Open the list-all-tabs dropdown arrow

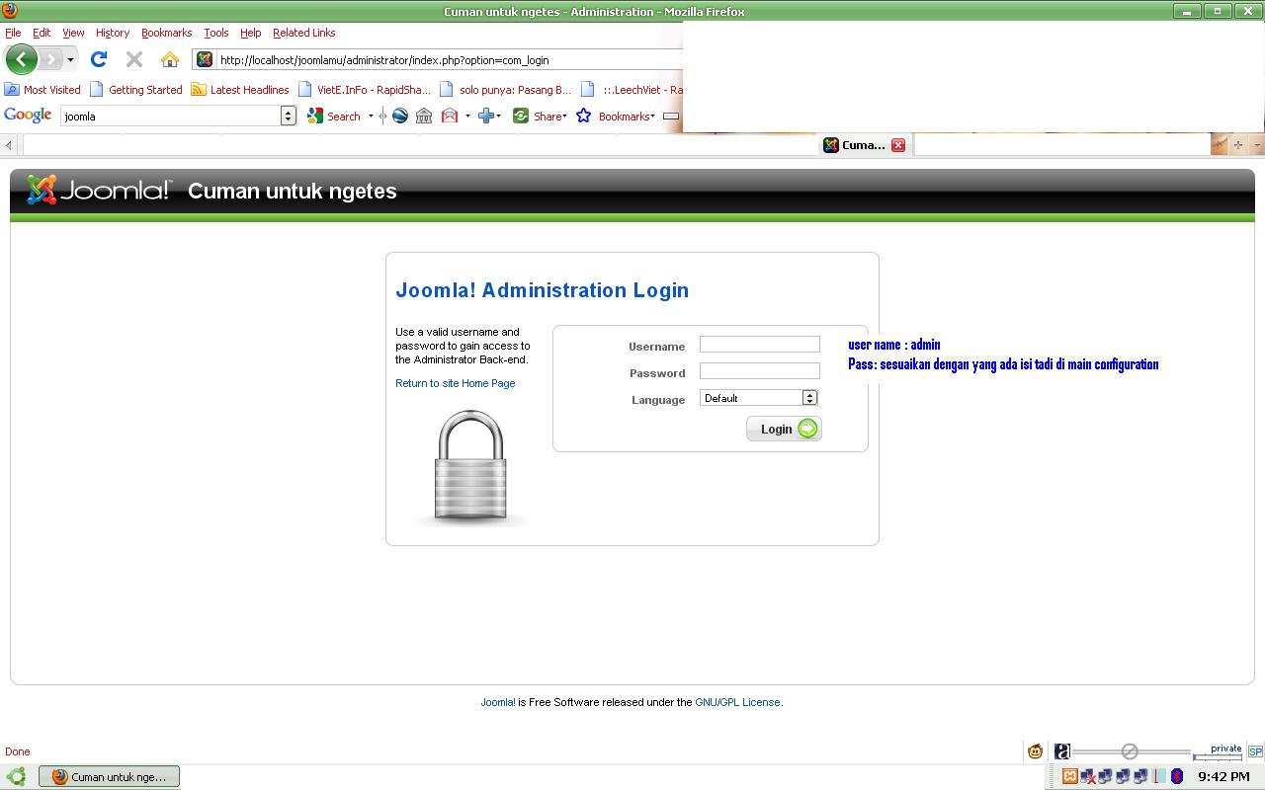coord(1257,145)
